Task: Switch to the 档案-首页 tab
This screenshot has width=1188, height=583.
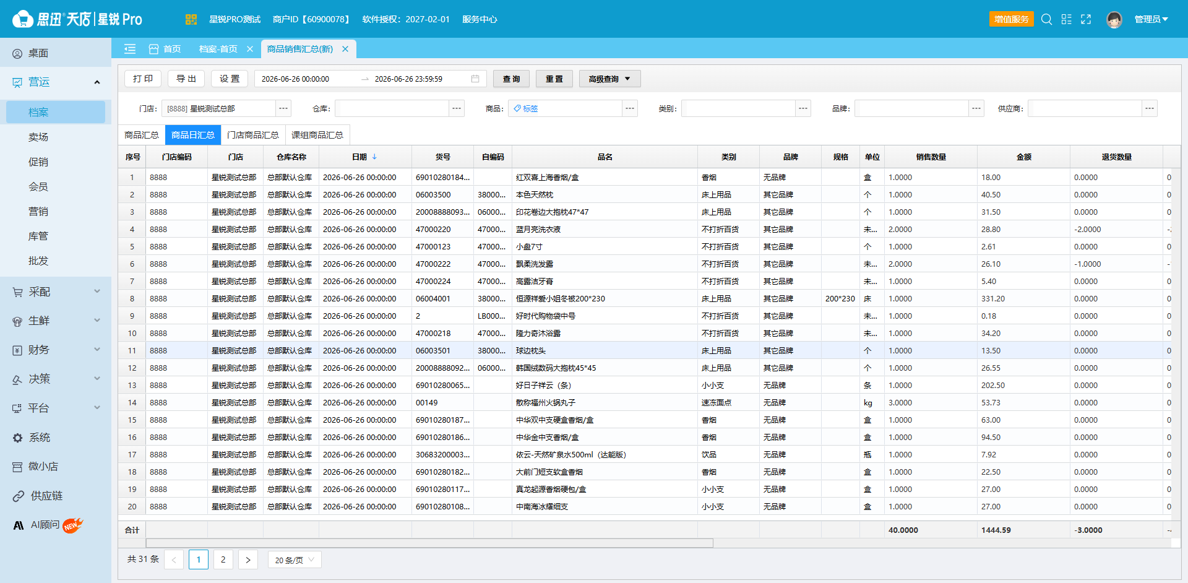Action: click(218, 49)
